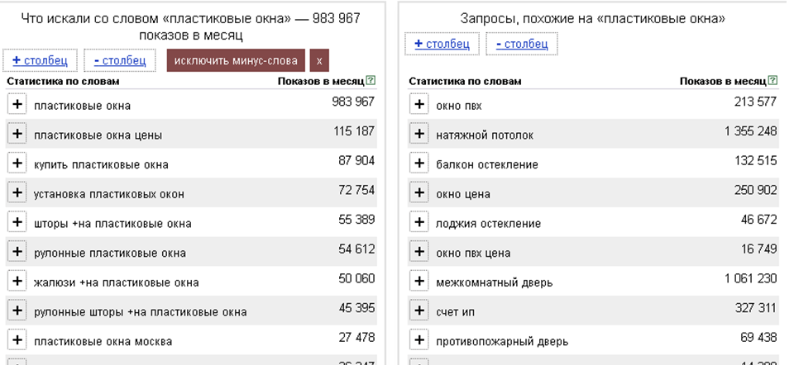Click the 'x' button beside минус-слова

[x=319, y=60]
